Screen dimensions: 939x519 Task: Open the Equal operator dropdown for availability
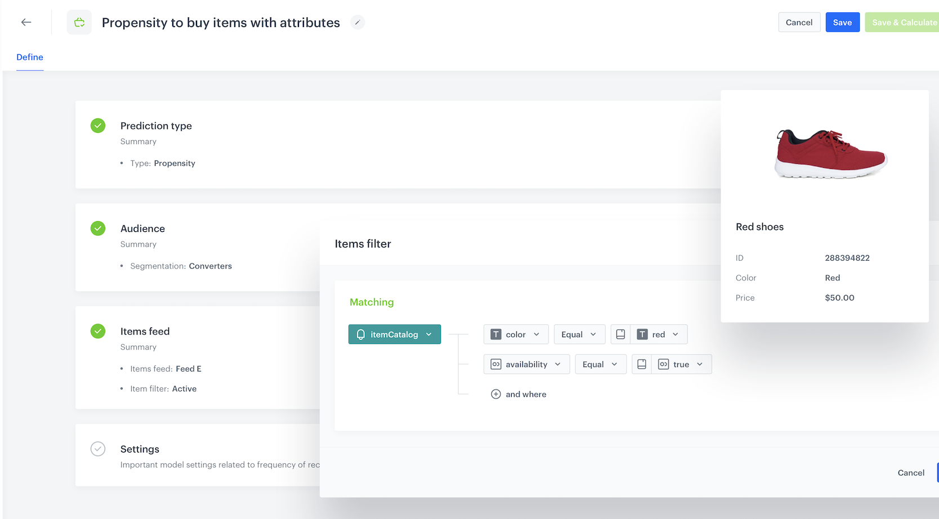[600, 364]
